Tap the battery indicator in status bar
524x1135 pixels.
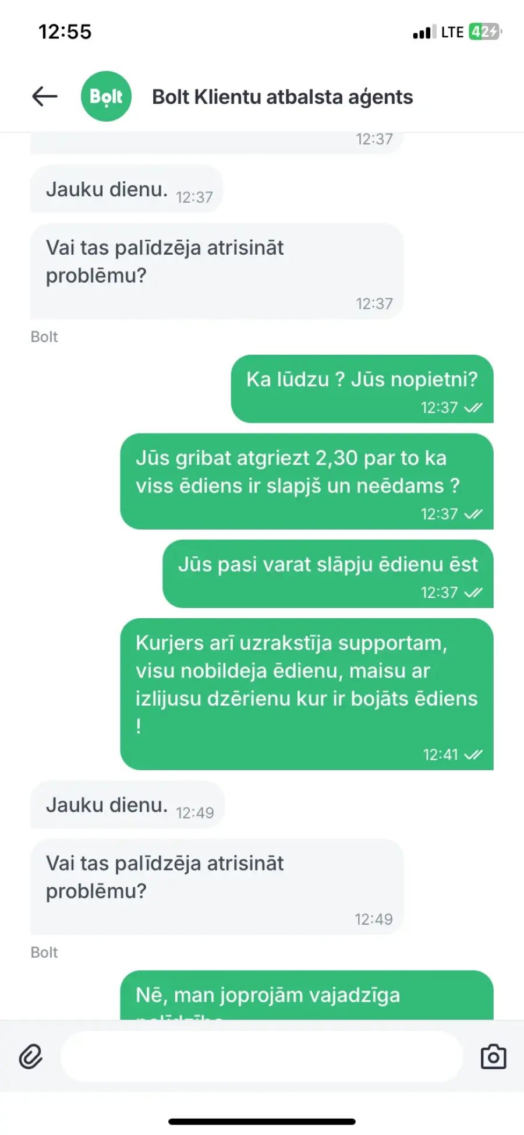(x=485, y=31)
